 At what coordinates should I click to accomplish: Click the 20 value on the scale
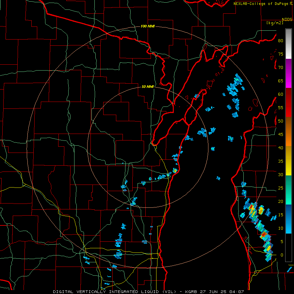(x=281, y=201)
